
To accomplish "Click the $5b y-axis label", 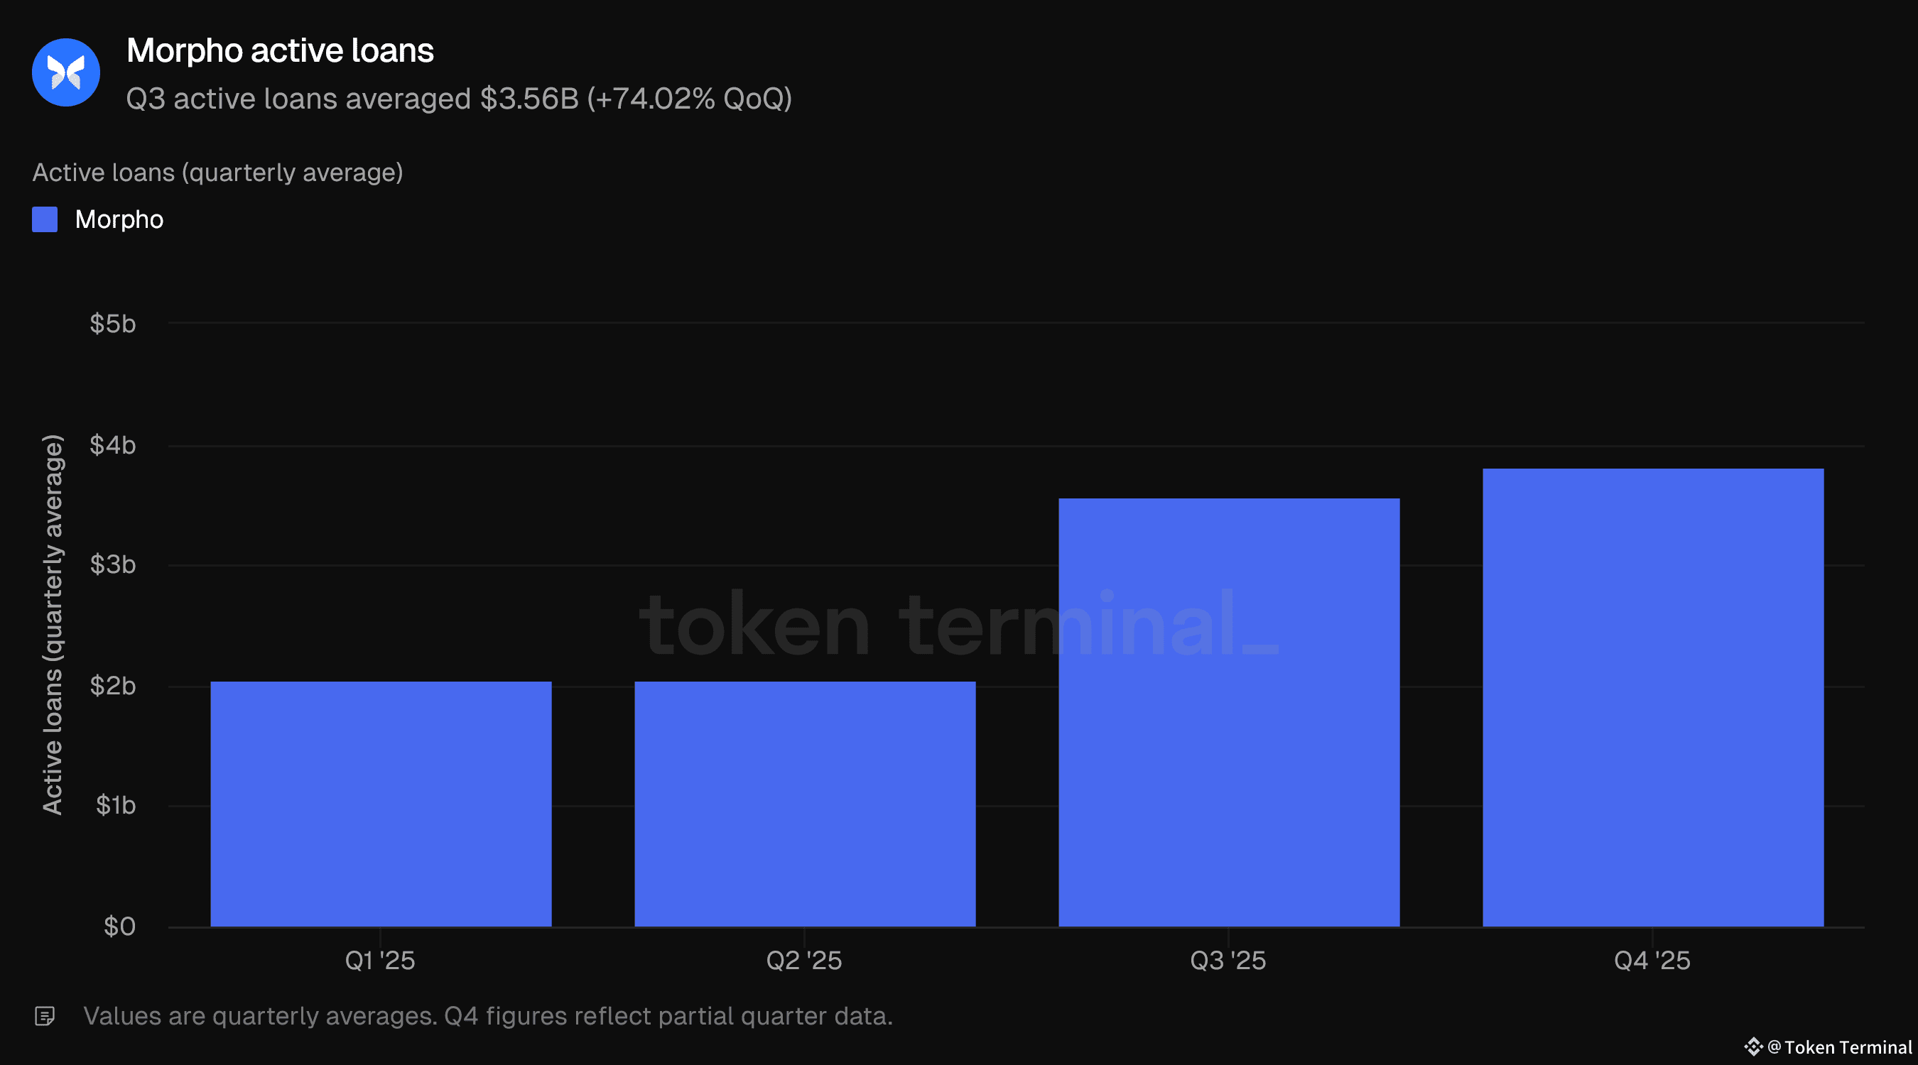I will click(x=112, y=324).
